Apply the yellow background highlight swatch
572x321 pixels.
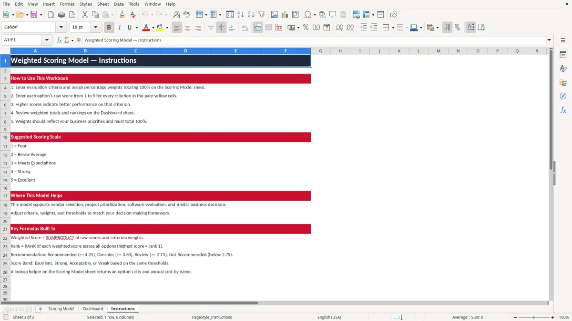(x=160, y=28)
